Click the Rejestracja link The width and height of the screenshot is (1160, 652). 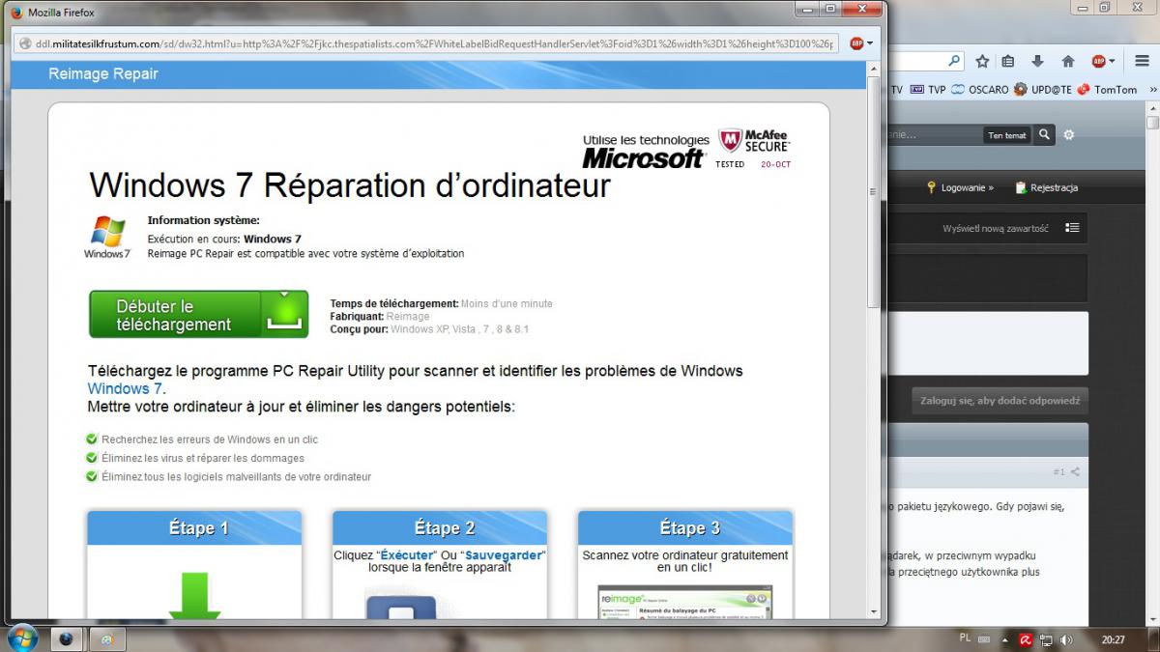(1054, 187)
